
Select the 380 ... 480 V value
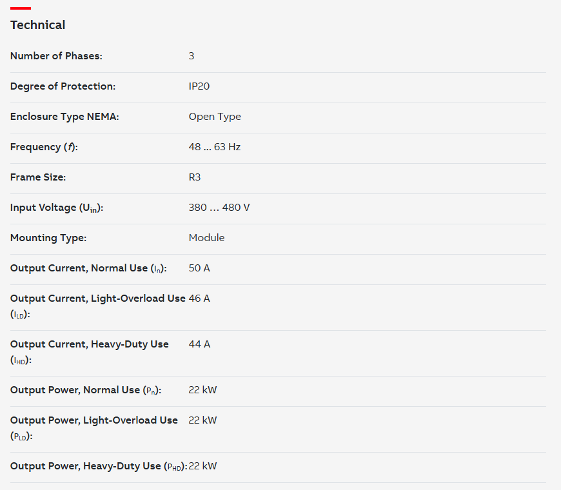[x=219, y=208]
